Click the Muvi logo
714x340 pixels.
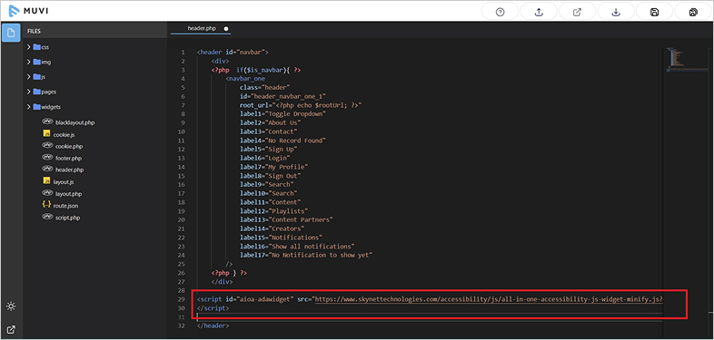tap(28, 11)
